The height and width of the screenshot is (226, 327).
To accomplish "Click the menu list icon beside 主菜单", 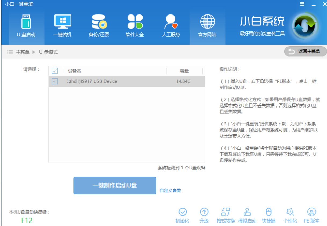I will (x=10, y=52).
